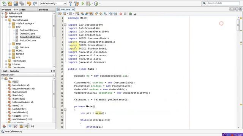Screen dimensions: 243x136
Task: Click the editor vertical scrollbar thumb
Action: pos(238,25)
